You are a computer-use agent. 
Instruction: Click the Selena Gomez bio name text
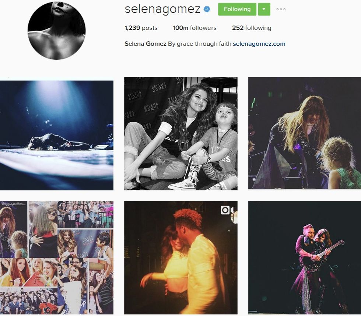(x=145, y=44)
